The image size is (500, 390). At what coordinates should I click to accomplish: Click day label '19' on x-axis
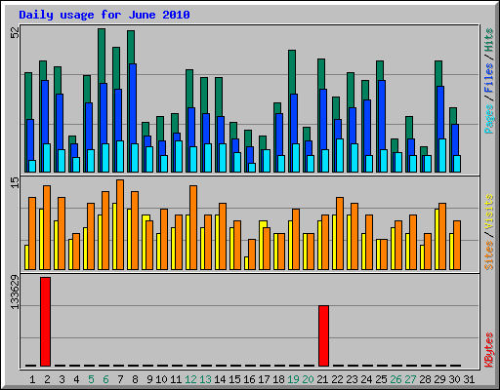[x=293, y=379]
